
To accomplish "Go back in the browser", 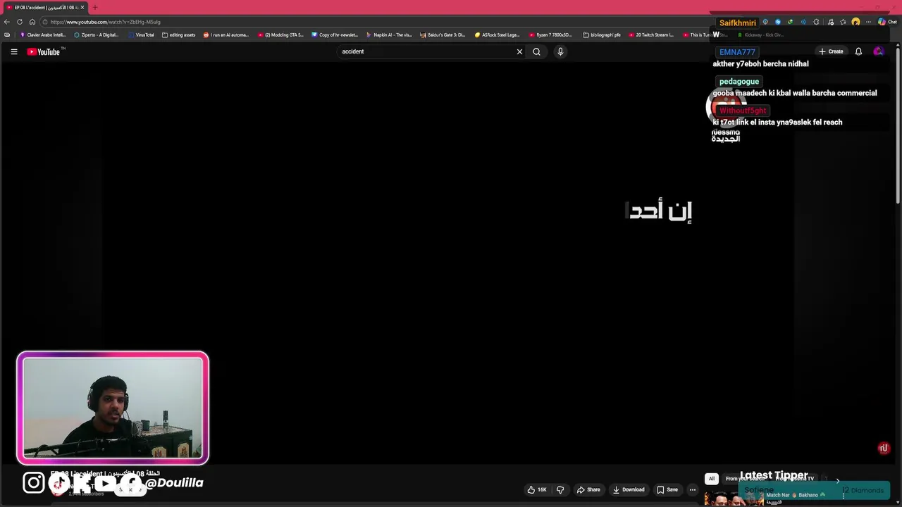I will 7,22.
